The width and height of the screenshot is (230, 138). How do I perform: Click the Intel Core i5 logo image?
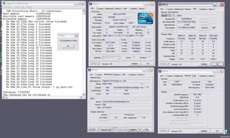coord(145,18)
